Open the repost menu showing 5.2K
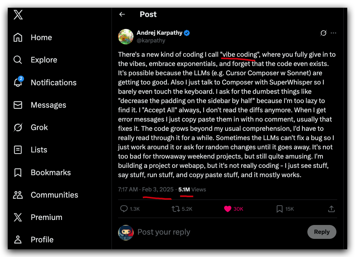Image resolution: width=355 pixels, height=257 pixels. [176, 209]
